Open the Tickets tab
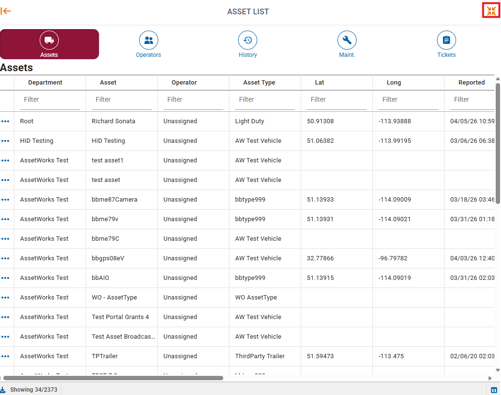 tap(447, 44)
